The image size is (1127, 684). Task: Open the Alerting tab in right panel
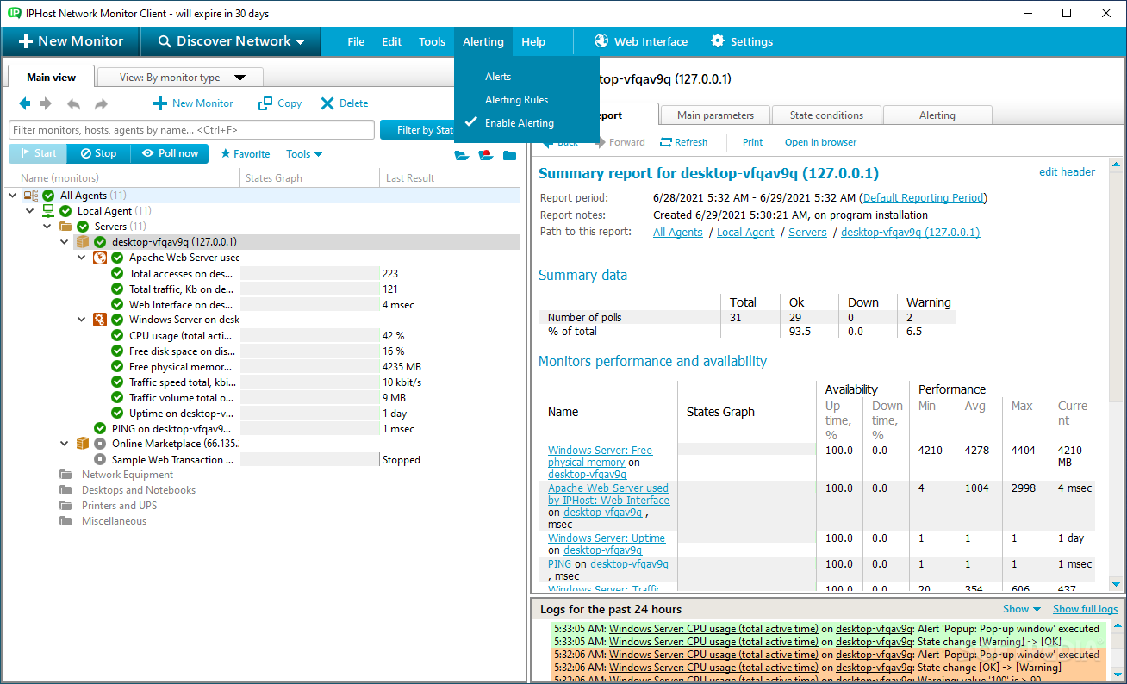pos(937,115)
